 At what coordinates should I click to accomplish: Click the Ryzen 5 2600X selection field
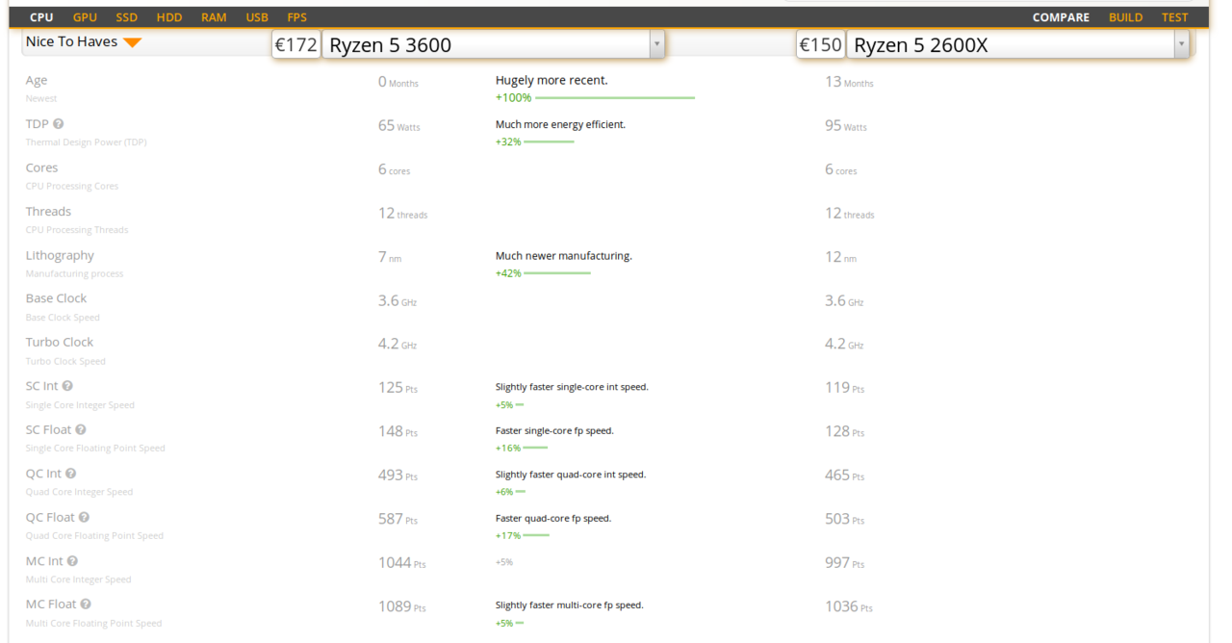[1017, 44]
